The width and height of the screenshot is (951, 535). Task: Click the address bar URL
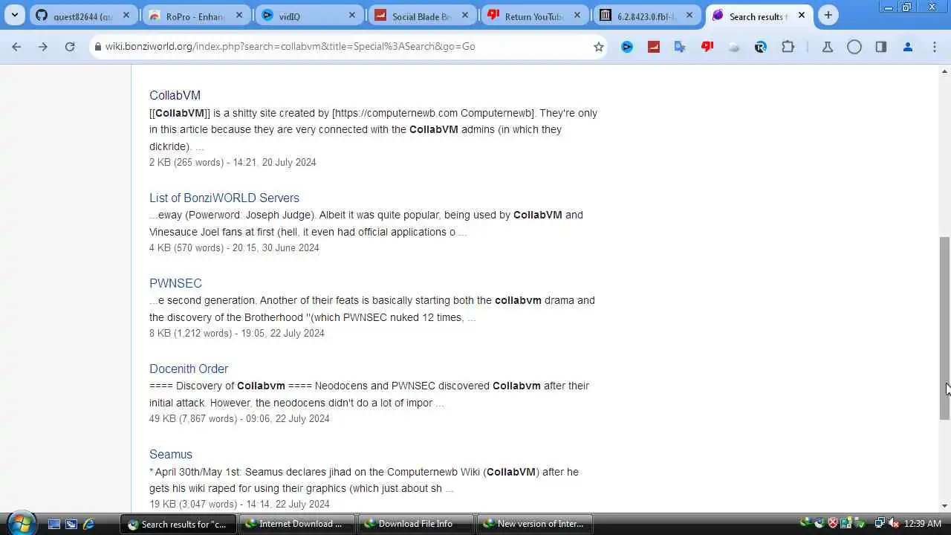coord(290,47)
